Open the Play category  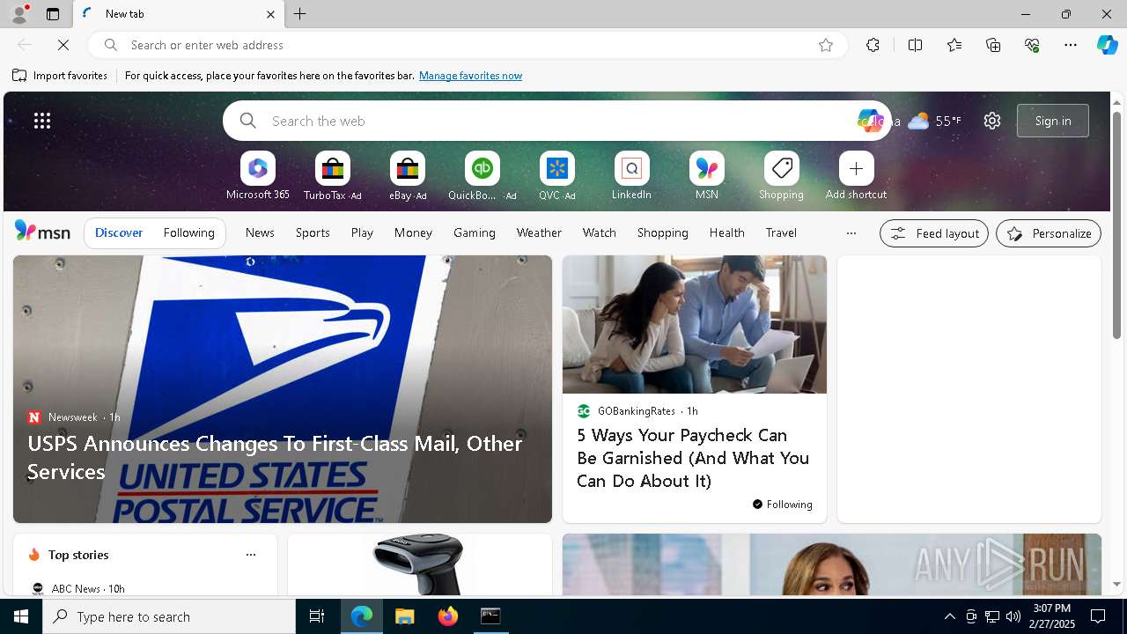click(362, 232)
